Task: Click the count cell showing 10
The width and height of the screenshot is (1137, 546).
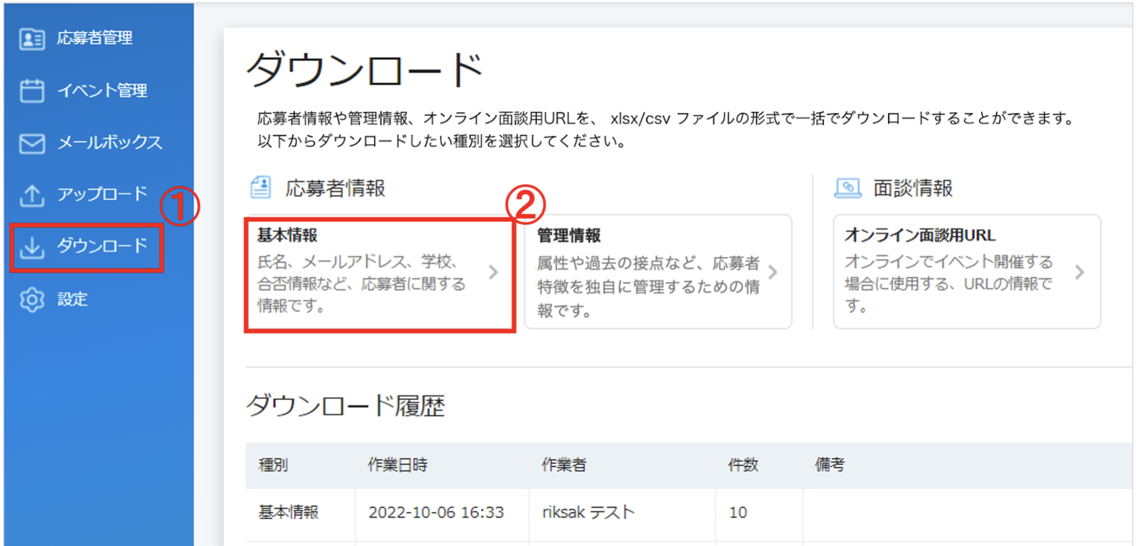Action: (x=738, y=513)
